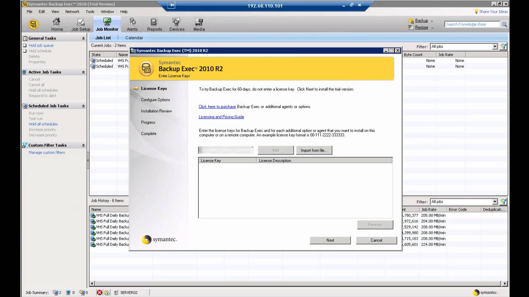The image size is (529, 297).
Task: Open the Devices view
Action: click(x=177, y=24)
